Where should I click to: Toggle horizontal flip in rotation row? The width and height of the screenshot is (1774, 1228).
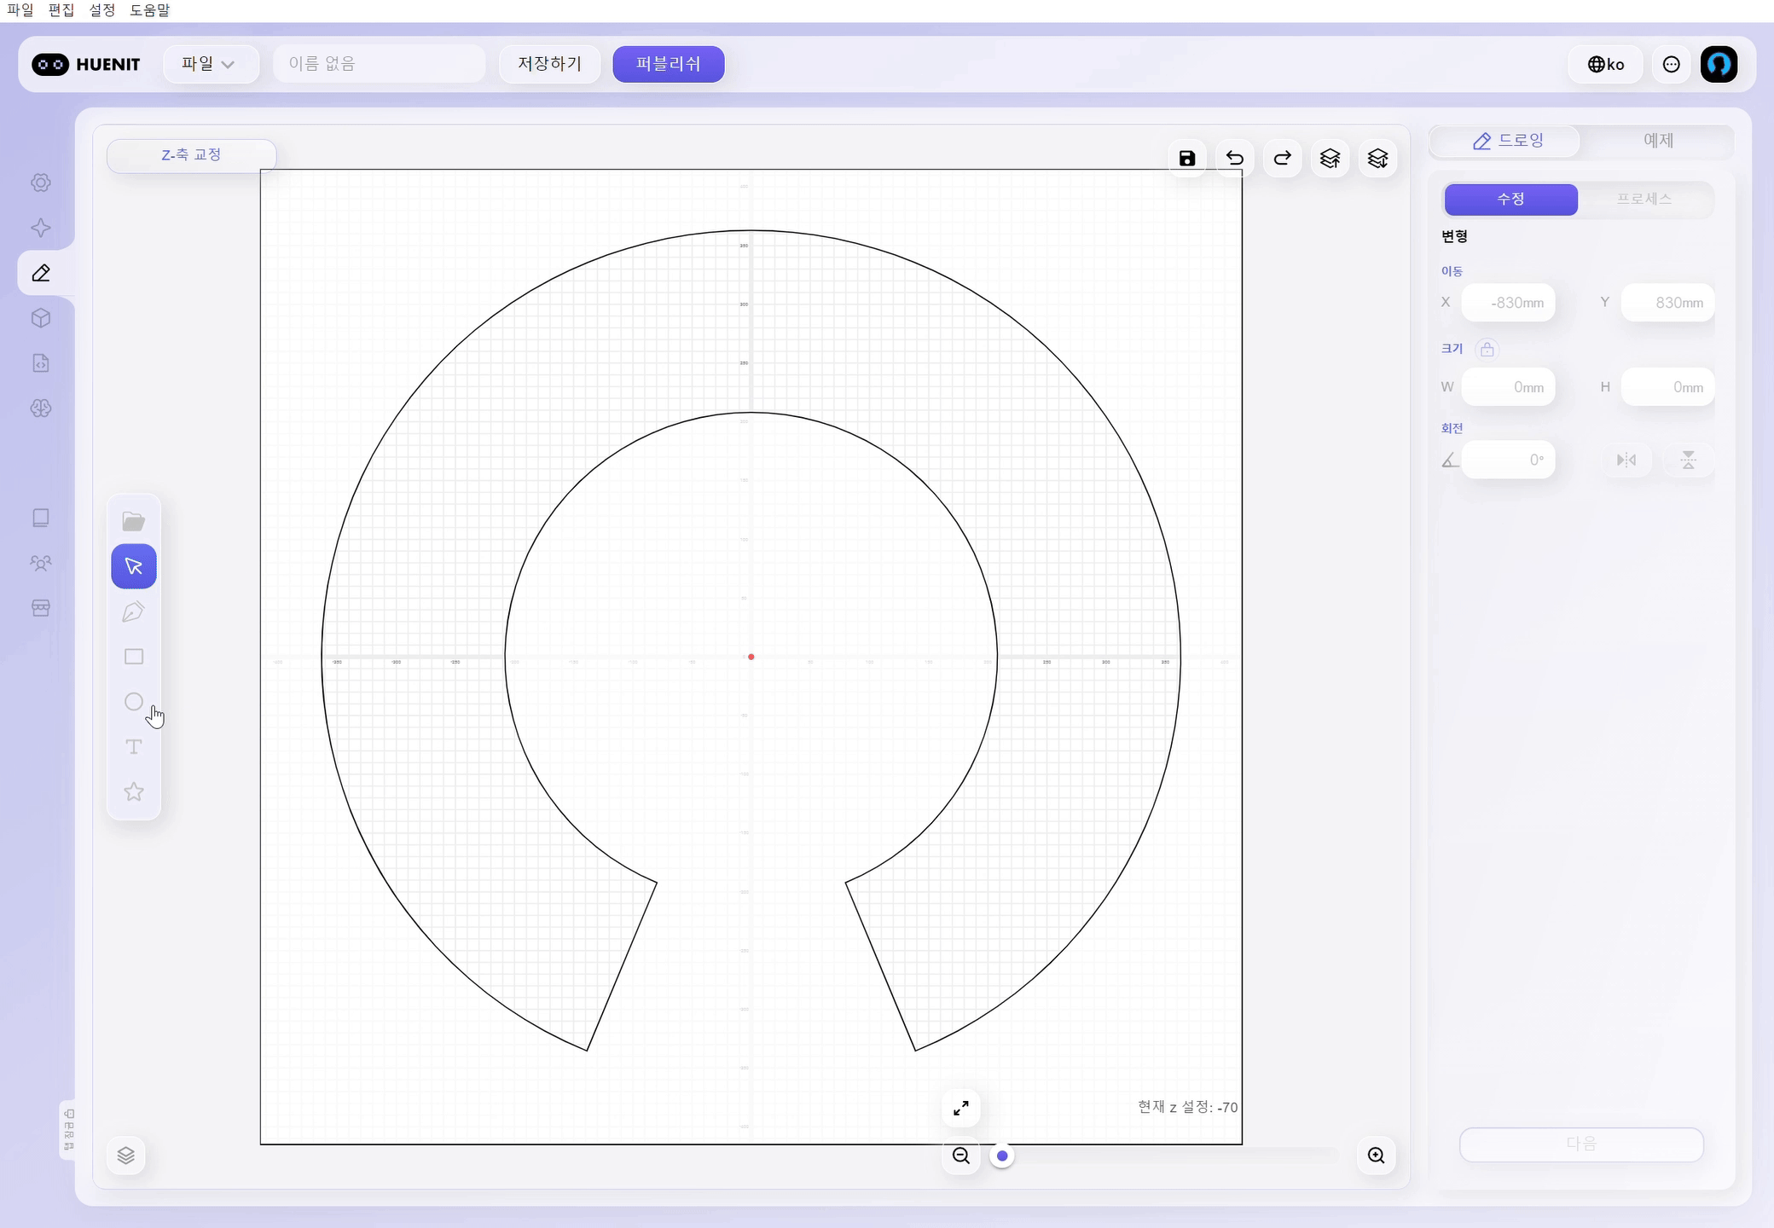1626,460
